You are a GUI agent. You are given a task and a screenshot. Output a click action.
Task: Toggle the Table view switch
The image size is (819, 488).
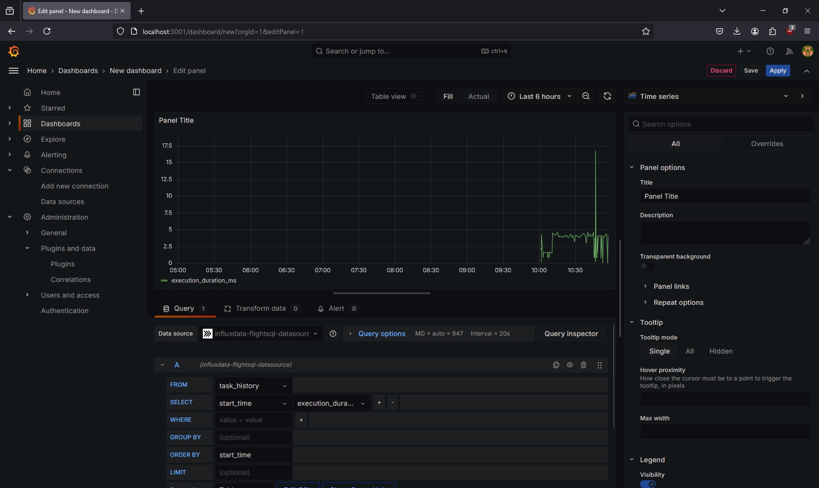click(416, 96)
